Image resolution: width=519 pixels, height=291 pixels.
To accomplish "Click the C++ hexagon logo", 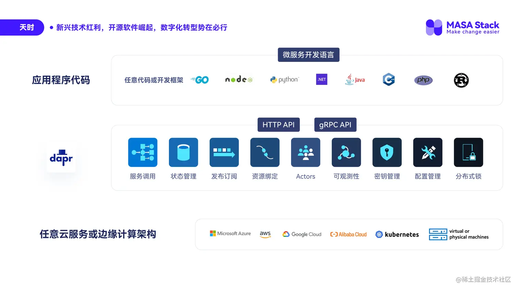I will (x=389, y=79).
